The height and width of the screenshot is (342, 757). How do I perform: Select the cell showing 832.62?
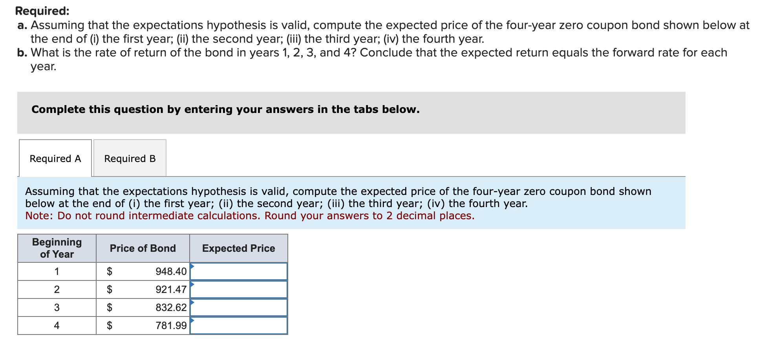[x=170, y=307]
